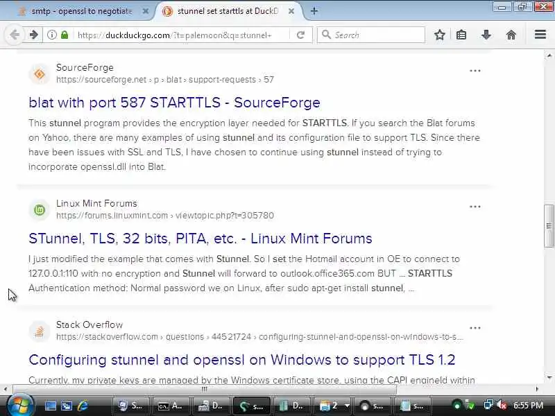Click the 'Stack Overflow' site name text

[89, 324]
